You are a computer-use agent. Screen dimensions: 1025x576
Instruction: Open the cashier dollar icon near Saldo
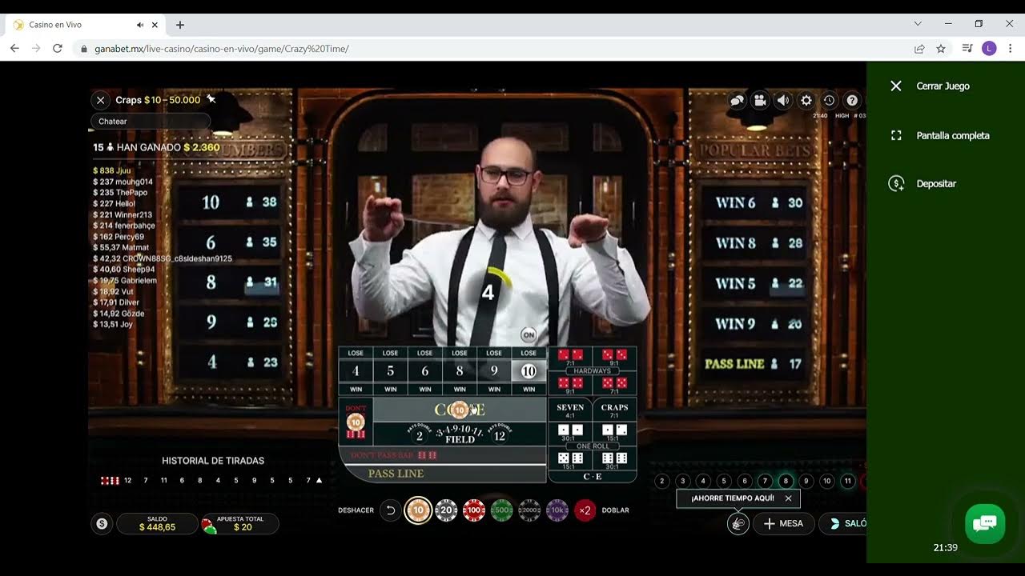click(x=102, y=524)
